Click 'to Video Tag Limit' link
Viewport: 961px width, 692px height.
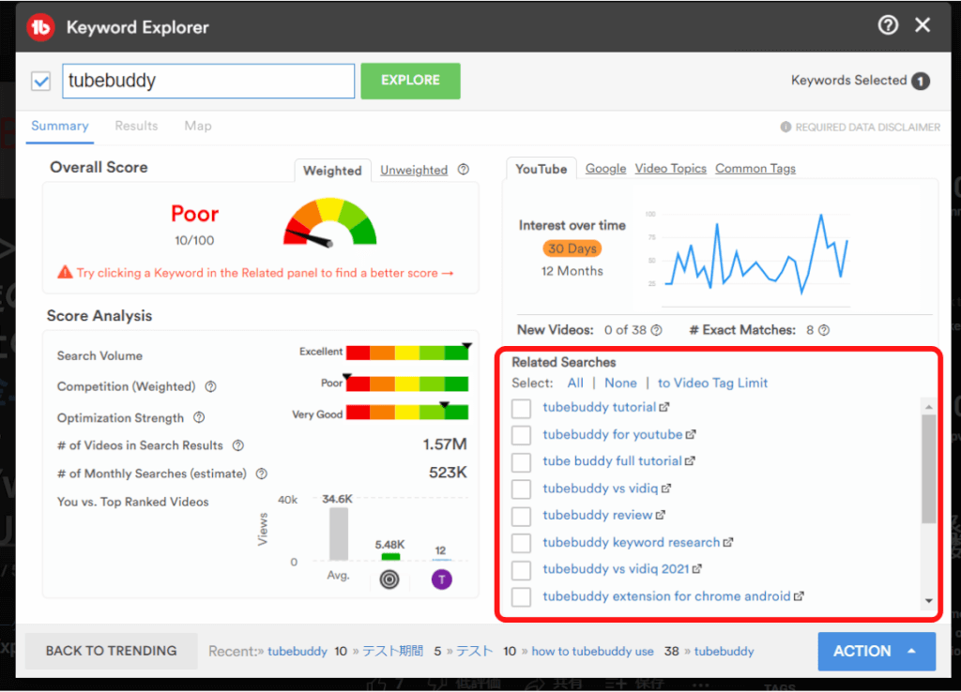[x=712, y=384]
